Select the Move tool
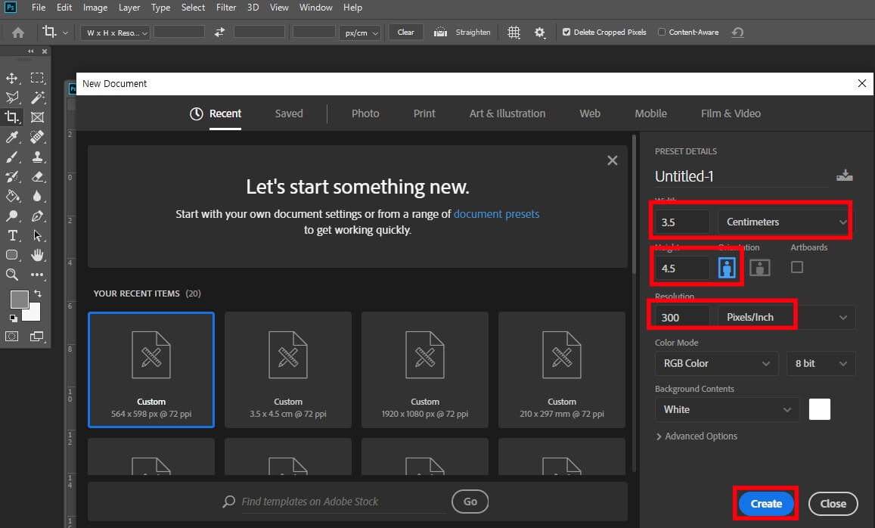875x528 pixels. (11, 78)
